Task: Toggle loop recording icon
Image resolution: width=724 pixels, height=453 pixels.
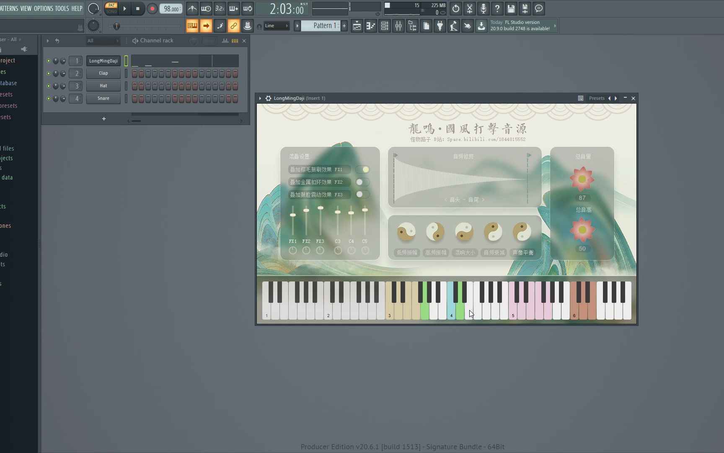Action: (248, 8)
